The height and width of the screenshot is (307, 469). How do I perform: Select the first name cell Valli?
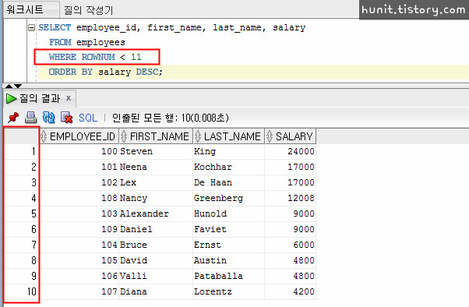[x=156, y=276]
